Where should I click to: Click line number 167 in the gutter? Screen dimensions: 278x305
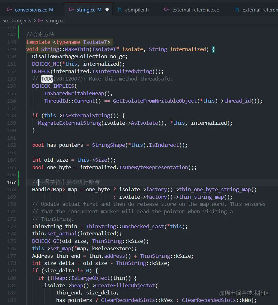[12, 182]
